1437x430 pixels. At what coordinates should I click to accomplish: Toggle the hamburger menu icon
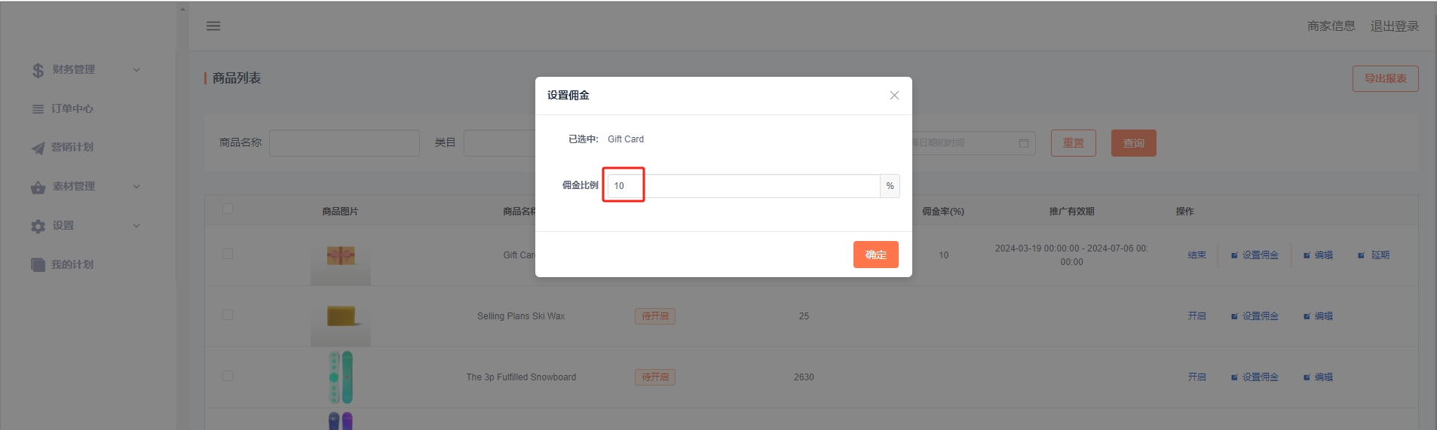click(213, 26)
